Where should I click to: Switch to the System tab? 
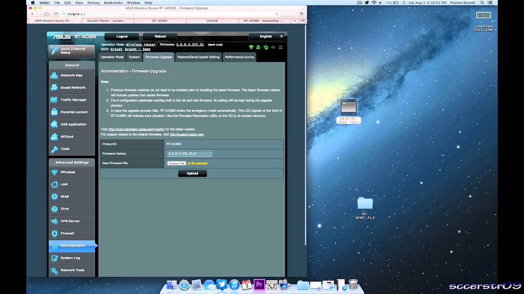(134, 57)
